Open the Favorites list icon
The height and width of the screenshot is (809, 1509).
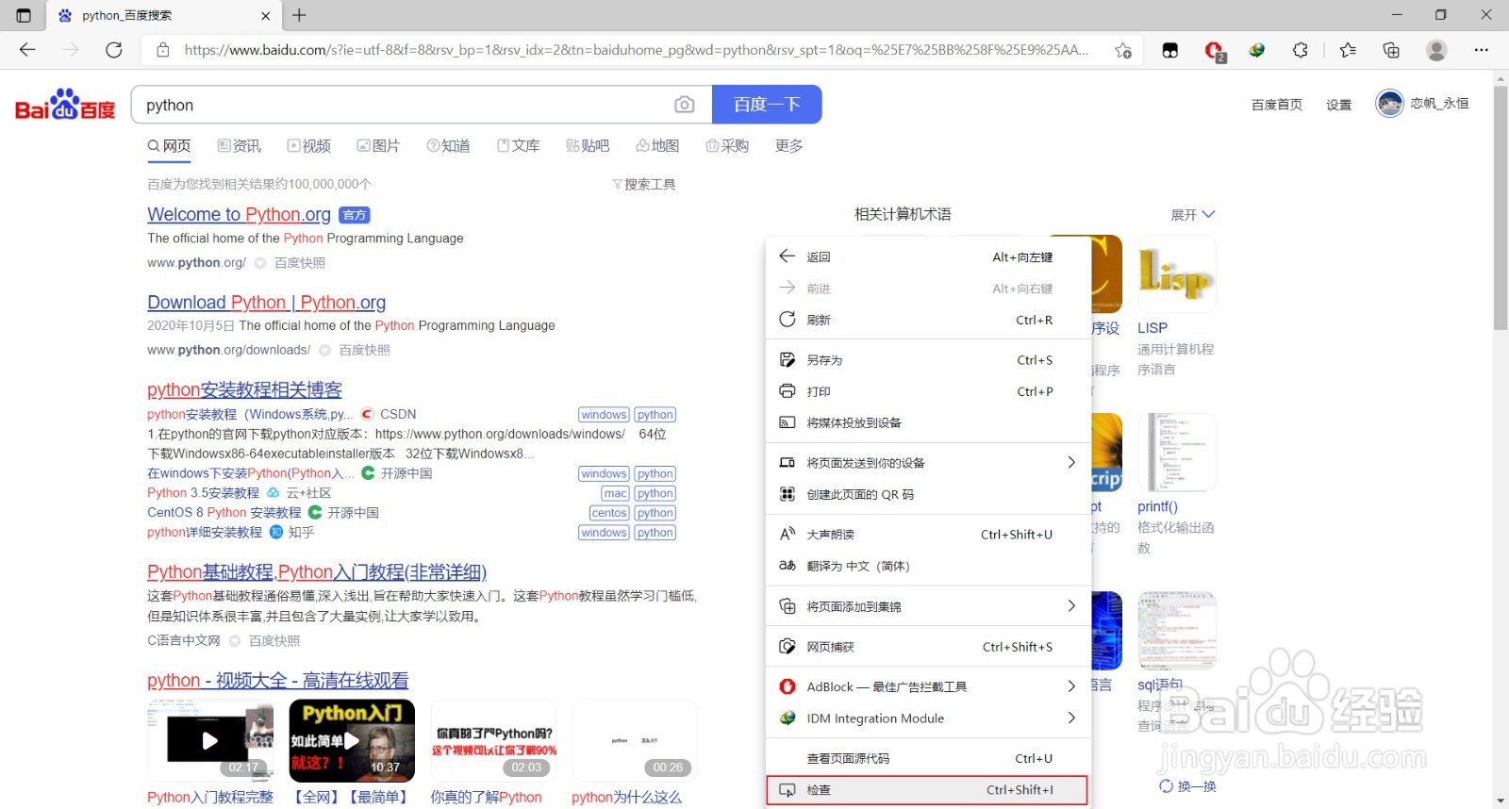pyautogui.click(x=1348, y=50)
